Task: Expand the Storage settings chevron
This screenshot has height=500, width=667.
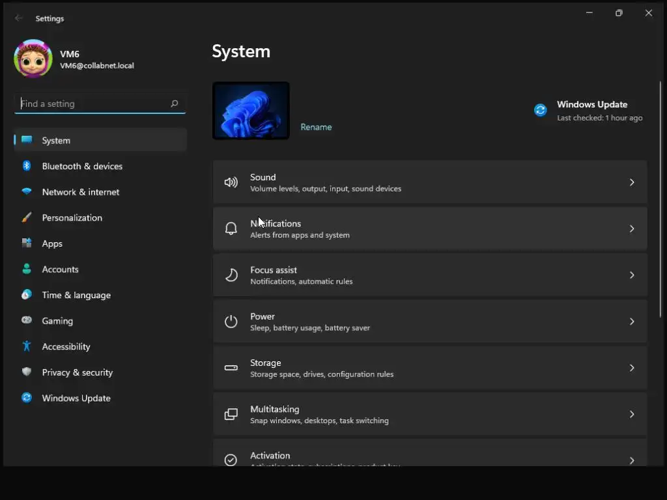Action: (631, 368)
